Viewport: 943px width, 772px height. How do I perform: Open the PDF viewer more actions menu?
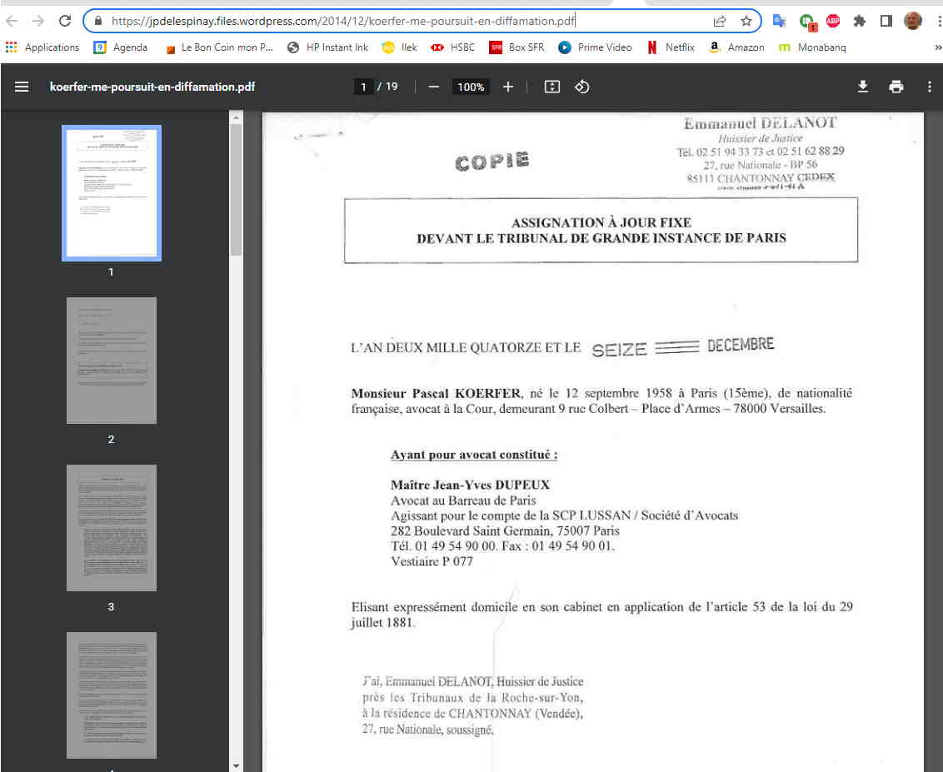pyautogui.click(x=930, y=87)
